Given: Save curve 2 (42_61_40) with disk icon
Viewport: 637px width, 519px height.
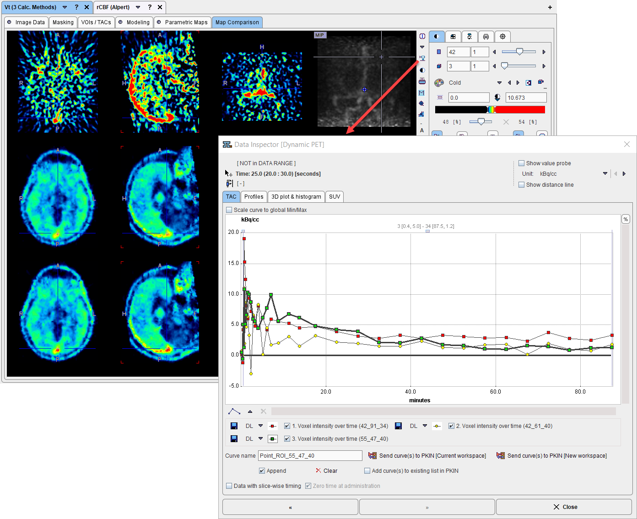Looking at the screenshot, I should (x=398, y=426).
